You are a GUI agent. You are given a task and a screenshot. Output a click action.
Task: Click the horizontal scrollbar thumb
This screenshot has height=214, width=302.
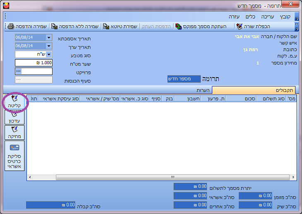point(173,177)
